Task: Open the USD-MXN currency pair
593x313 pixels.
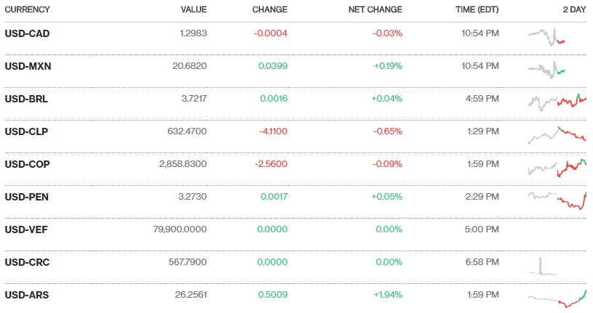Action: 28,66
